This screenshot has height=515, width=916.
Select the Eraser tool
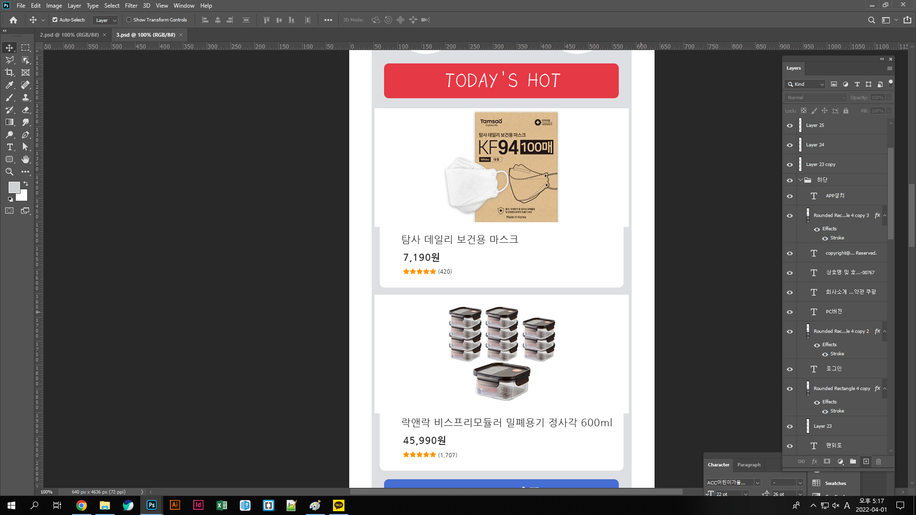25,110
